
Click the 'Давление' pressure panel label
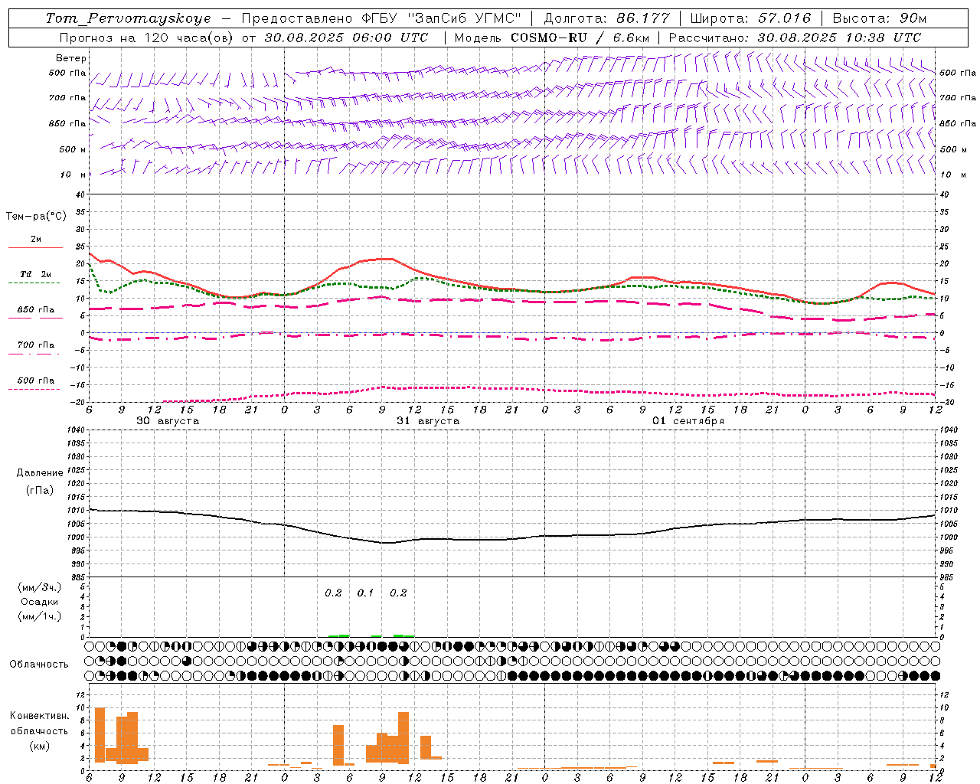(40, 473)
